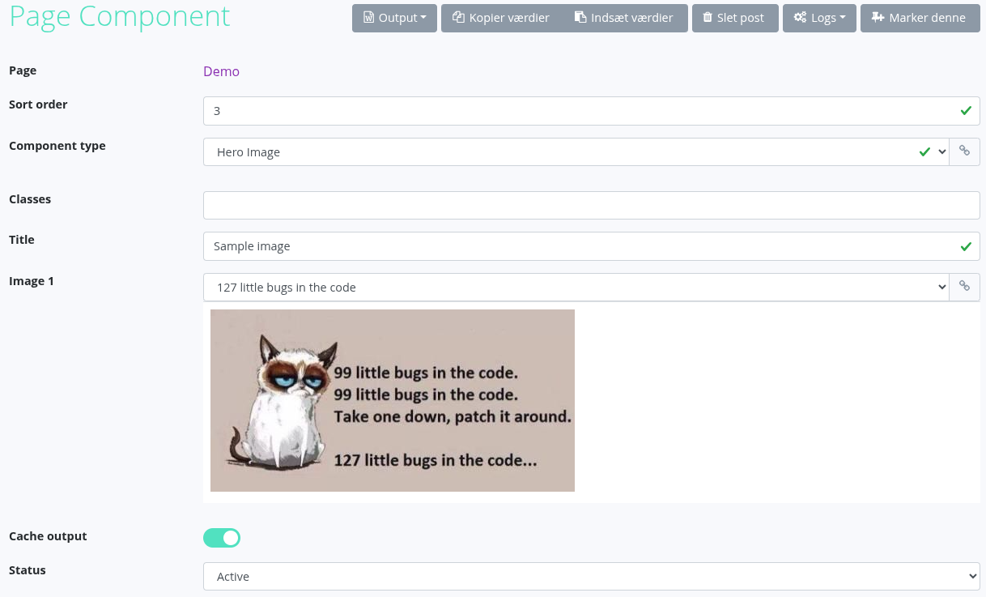Click the Title field containing Sample image

(x=591, y=246)
